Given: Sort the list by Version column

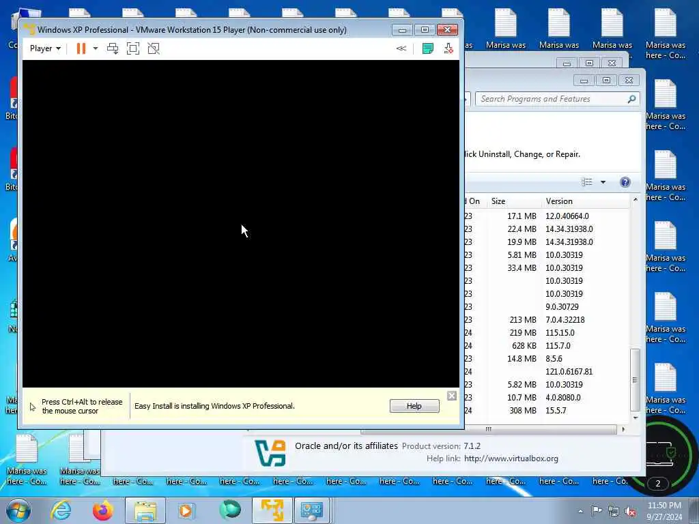Looking at the screenshot, I should click(x=585, y=201).
